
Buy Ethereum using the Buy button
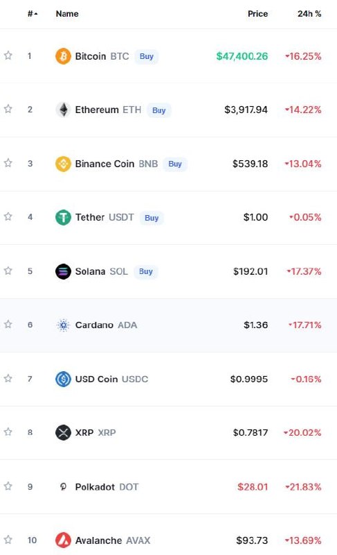click(x=158, y=110)
